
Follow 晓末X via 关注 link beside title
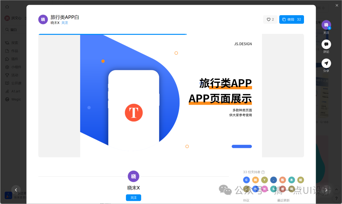click(x=65, y=22)
